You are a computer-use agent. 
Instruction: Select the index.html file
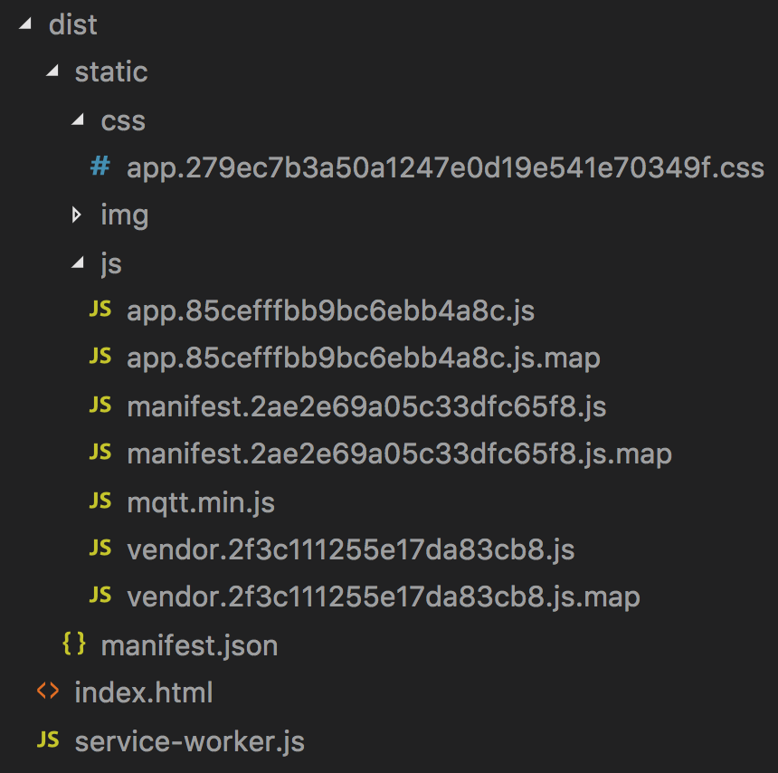click(145, 692)
